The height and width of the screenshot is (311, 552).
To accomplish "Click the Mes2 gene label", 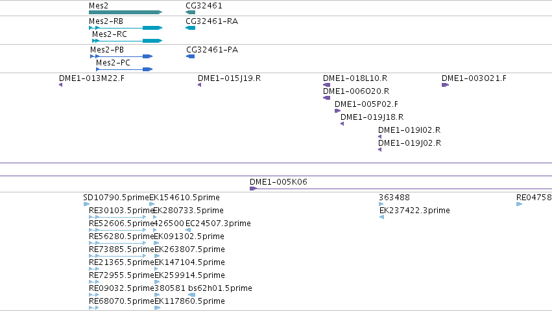I will 99,6.
